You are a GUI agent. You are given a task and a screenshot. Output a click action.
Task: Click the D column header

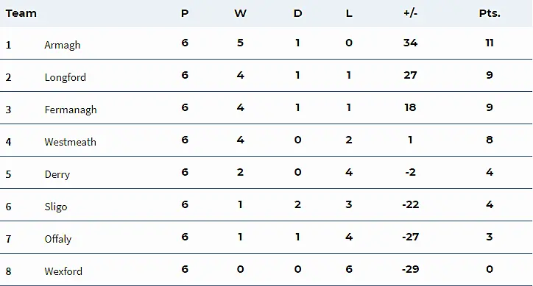[297, 13]
